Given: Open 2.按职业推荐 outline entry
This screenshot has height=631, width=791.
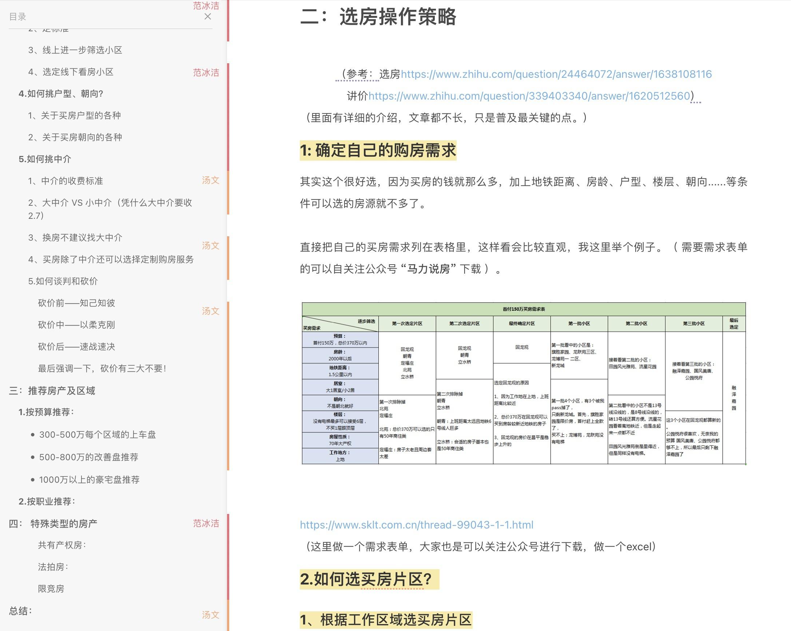Looking at the screenshot, I should click(x=47, y=502).
